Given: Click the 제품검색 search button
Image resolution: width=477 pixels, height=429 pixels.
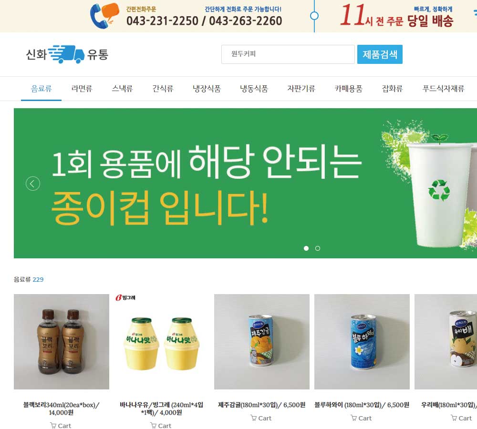Looking at the screenshot, I should [x=380, y=54].
